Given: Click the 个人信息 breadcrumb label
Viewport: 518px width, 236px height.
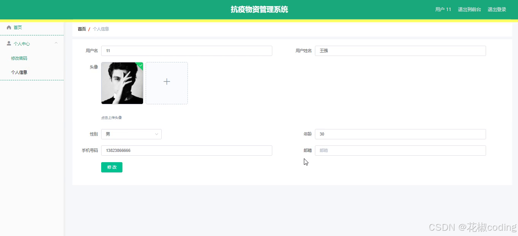Looking at the screenshot, I should 101,29.
